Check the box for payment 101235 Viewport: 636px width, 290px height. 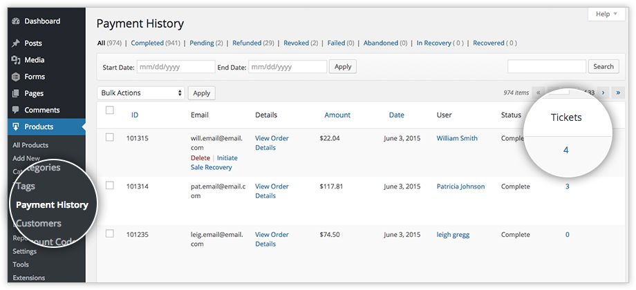pyautogui.click(x=109, y=233)
